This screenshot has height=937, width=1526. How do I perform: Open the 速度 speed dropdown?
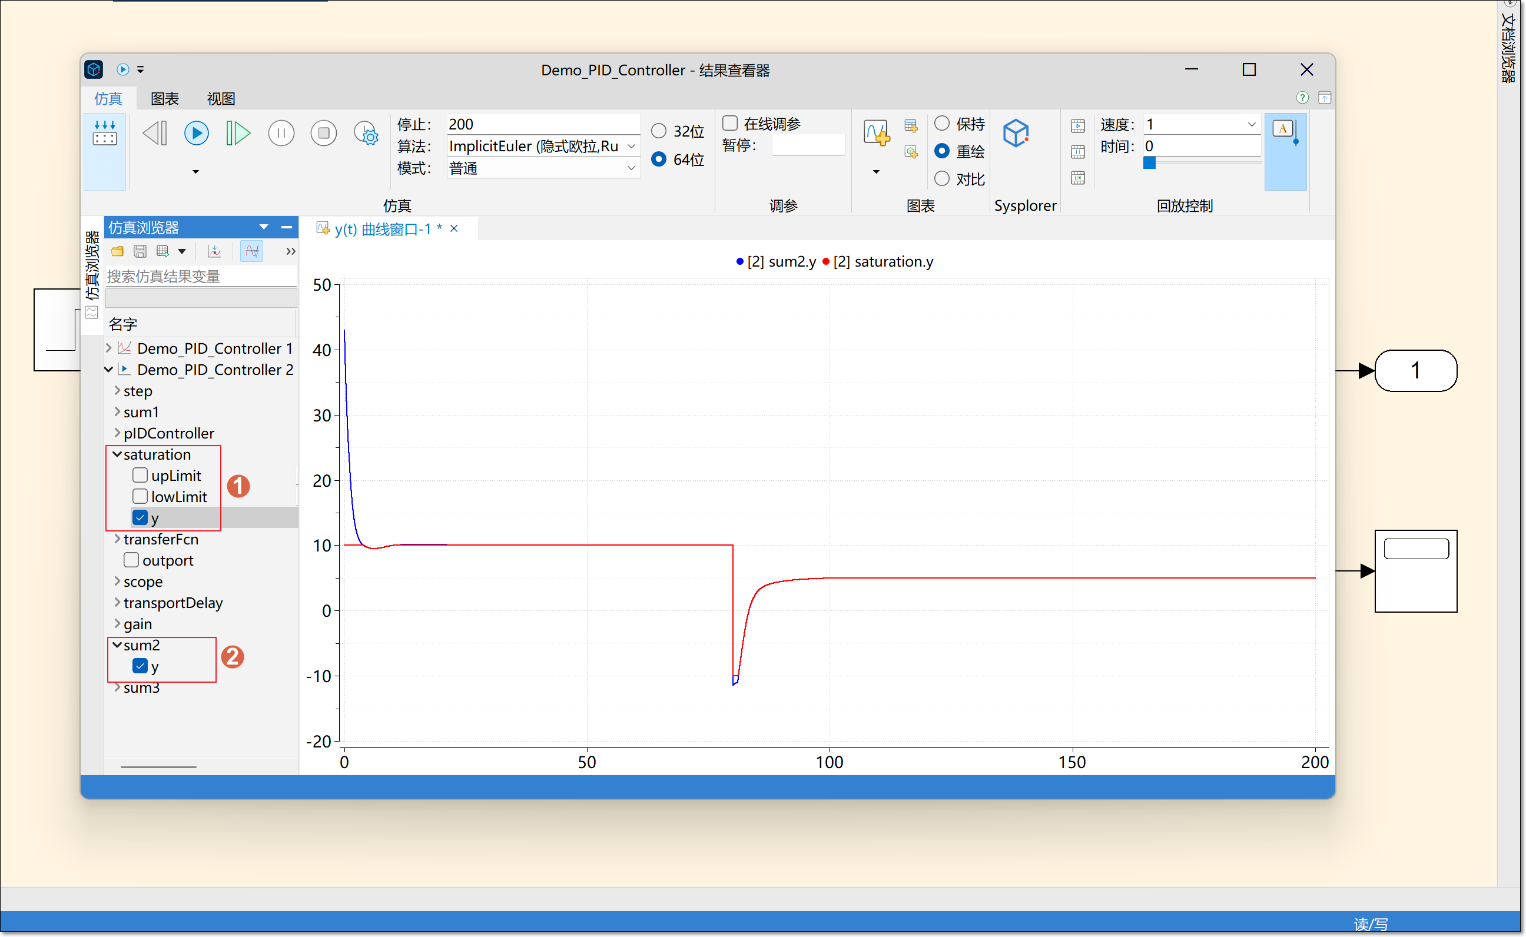[x=1251, y=124]
